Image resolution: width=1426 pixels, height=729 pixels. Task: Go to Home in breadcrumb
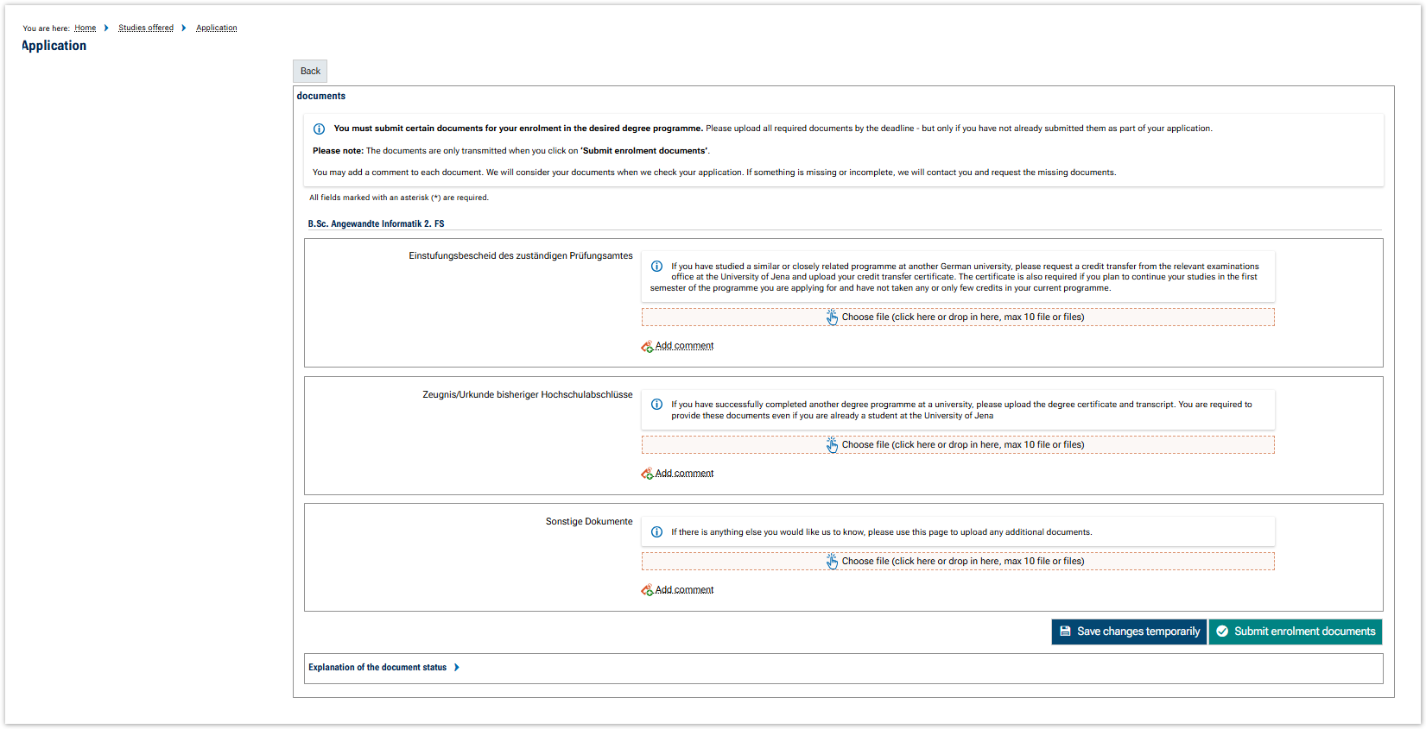85,28
